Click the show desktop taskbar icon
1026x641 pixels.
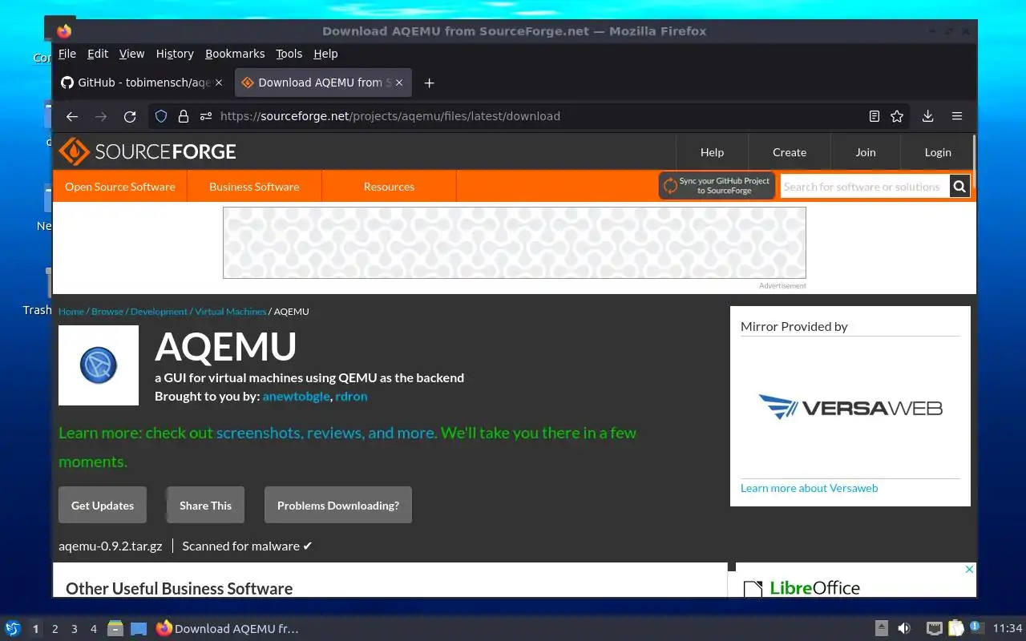pos(139,628)
